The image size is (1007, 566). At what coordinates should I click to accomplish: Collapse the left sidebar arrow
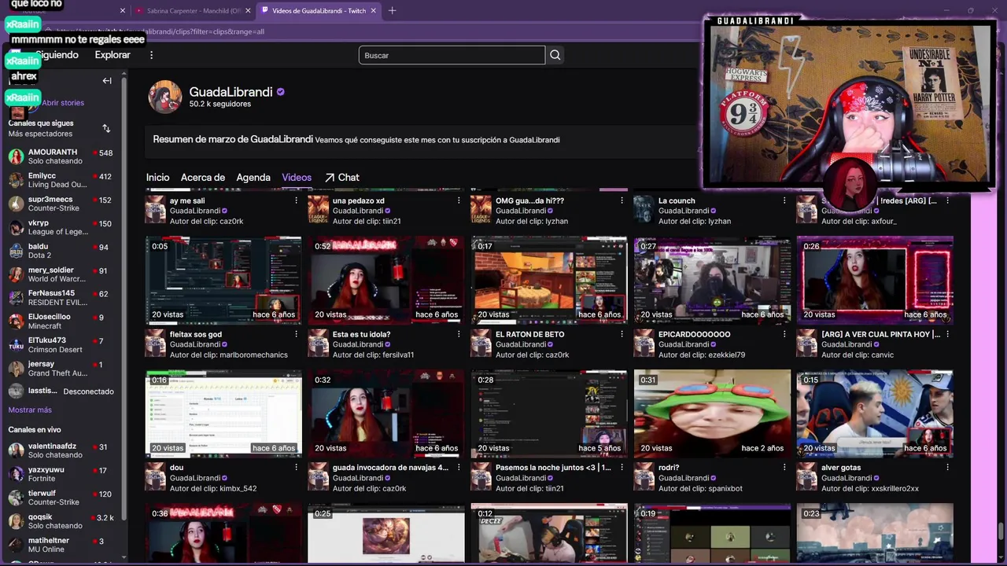(107, 80)
